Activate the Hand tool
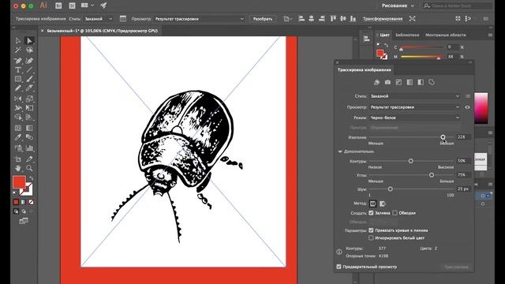This screenshot has height=284, width=505. (17, 168)
